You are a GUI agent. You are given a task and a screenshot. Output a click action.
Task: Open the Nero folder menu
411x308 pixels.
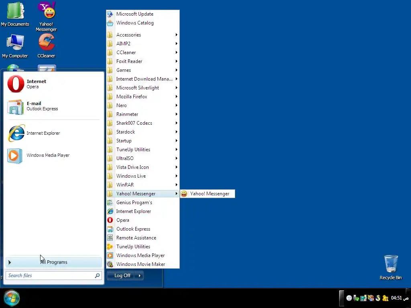click(143, 105)
